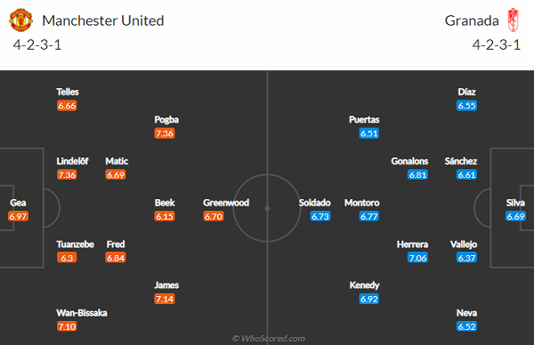Click Wan-Bissaka's 7.10 rating badge

[x=67, y=326]
